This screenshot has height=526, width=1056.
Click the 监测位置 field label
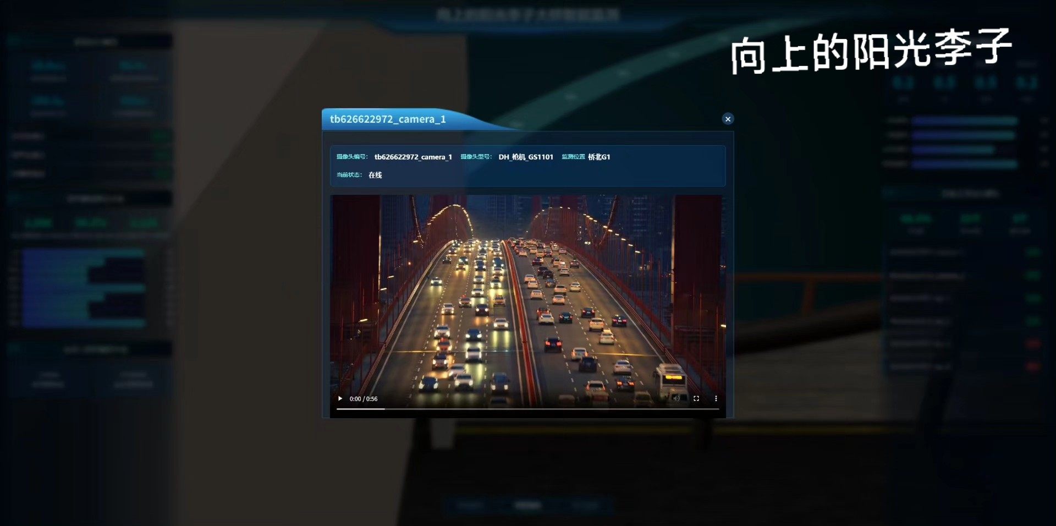(x=573, y=157)
